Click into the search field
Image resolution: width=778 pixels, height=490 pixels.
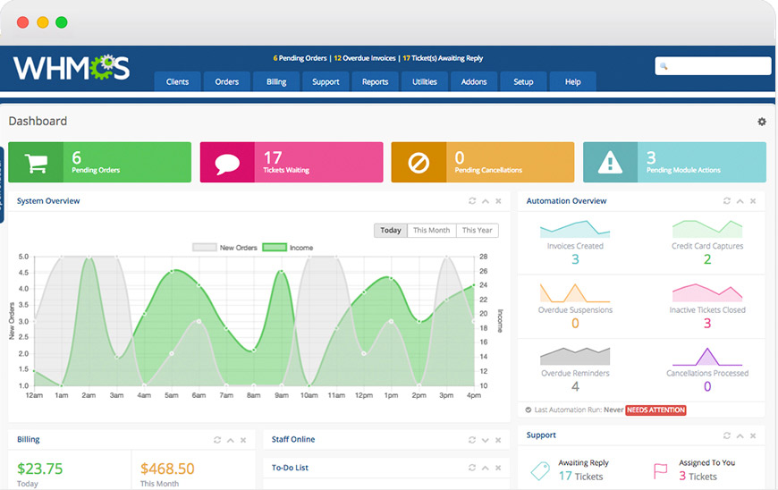click(x=713, y=66)
